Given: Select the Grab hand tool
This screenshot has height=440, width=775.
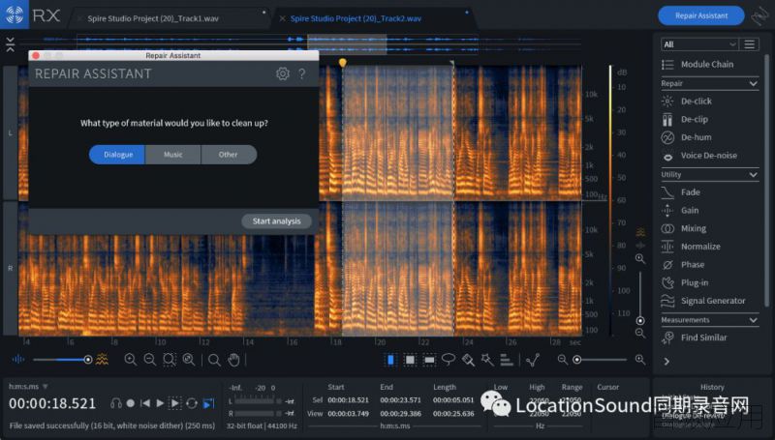Looking at the screenshot, I should [x=233, y=360].
